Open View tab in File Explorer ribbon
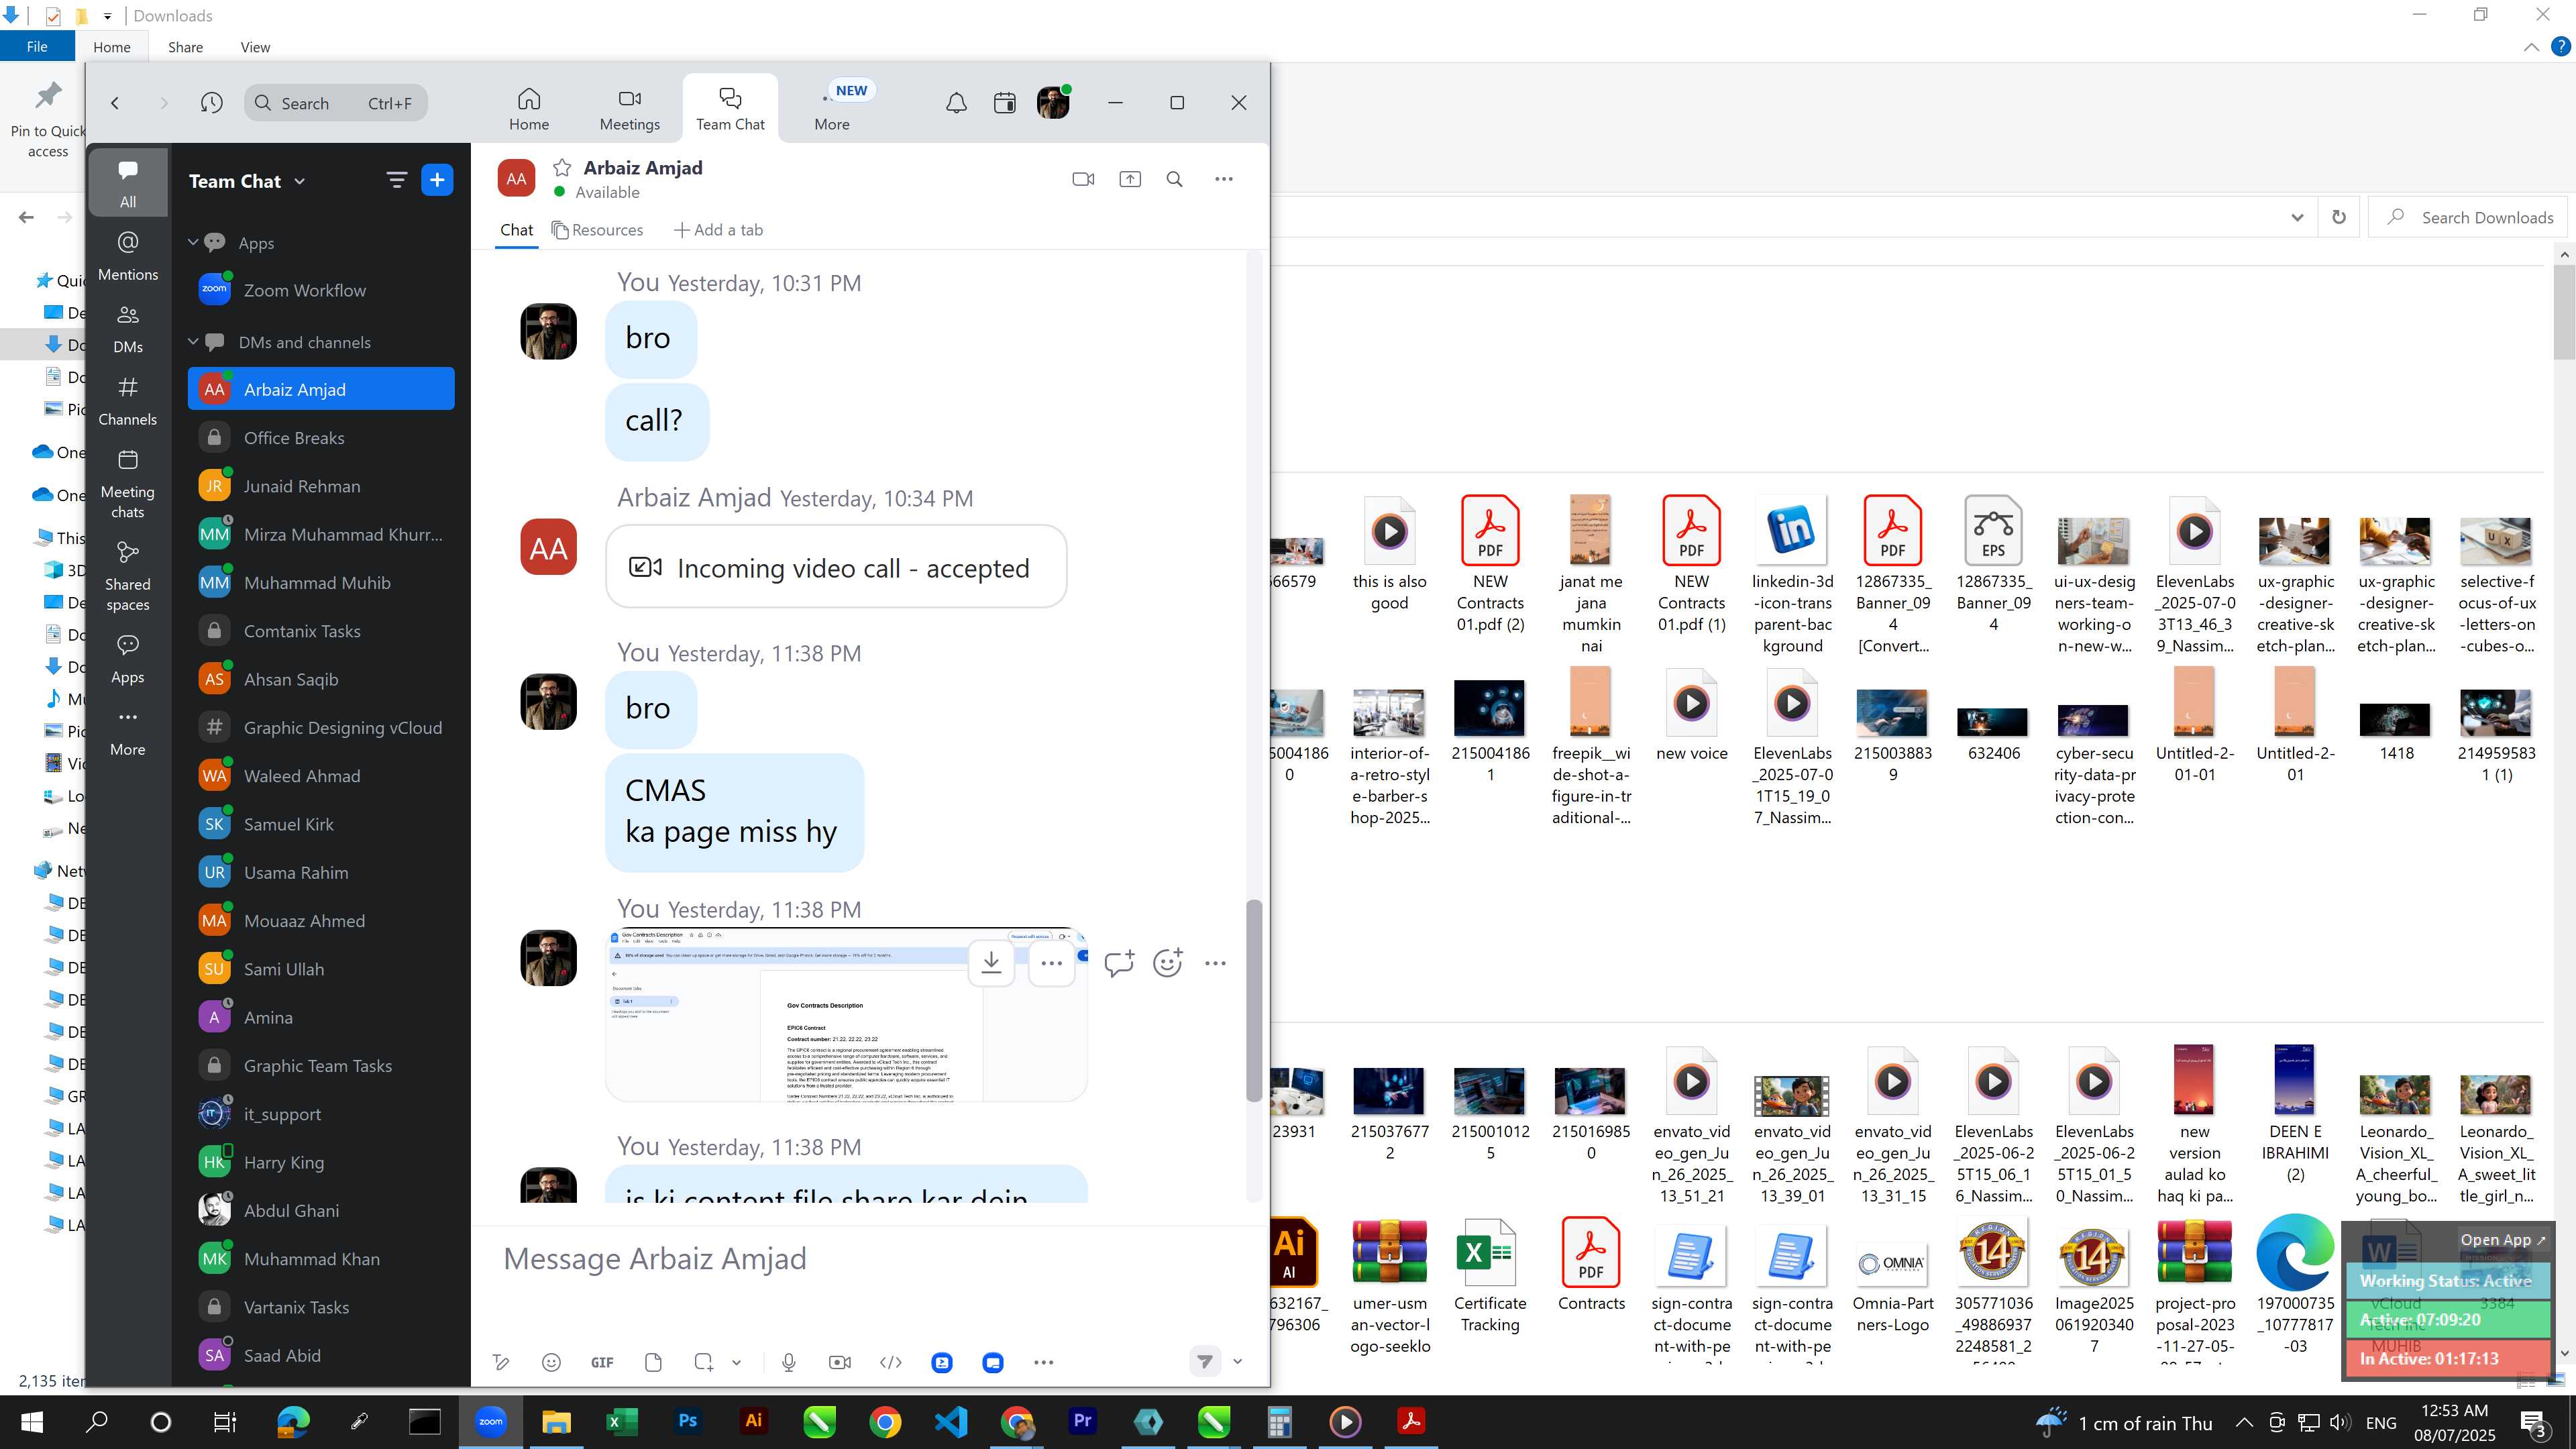This screenshot has width=2576, height=1449. tap(255, 47)
